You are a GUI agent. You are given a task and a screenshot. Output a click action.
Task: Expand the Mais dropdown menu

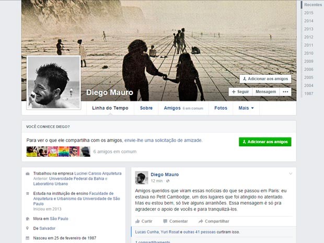pyautogui.click(x=246, y=108)
